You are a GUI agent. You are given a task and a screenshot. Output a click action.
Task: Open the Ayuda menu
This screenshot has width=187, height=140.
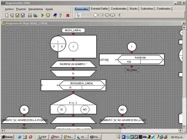(49, 9)
